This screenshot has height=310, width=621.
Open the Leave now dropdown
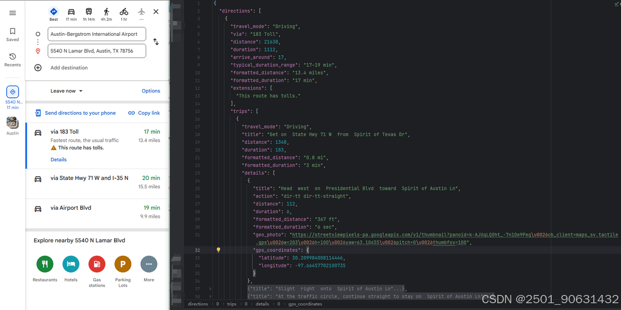click(x=66, y=91)
